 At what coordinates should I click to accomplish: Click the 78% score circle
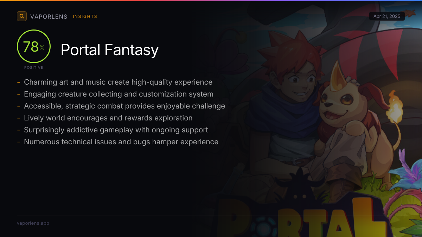(34, 46)
